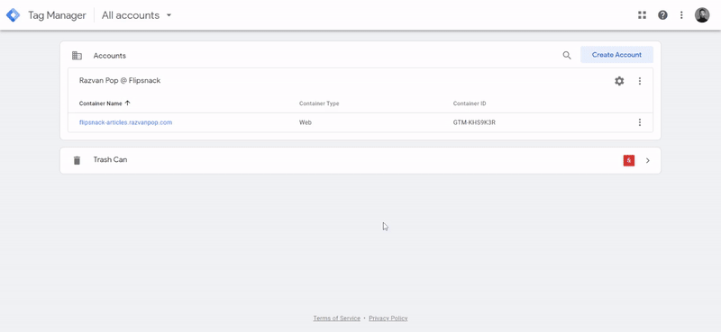Click the Trash Can label
Screen dimensions: 721x332
coord(110,159)
